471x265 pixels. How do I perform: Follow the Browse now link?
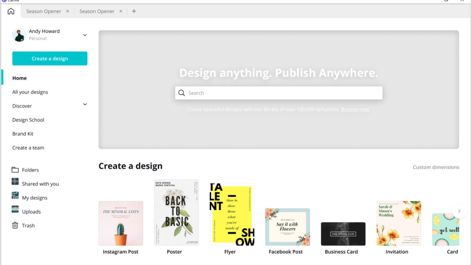355,110
